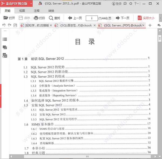Open the tab list dropdown icon
This screenshot has height=159, width=162.
(x=159, y=25)
